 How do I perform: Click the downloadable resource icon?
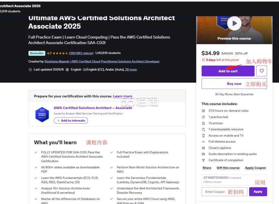[x=203, y=129]
